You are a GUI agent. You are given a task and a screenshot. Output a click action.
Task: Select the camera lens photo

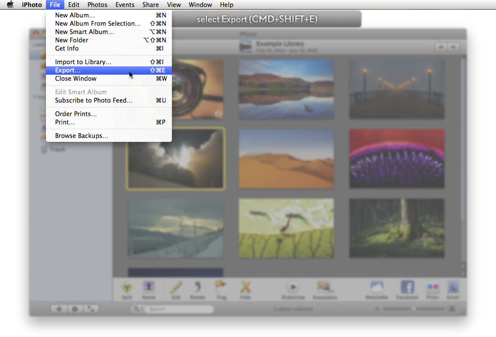click(x=197, y=89)
